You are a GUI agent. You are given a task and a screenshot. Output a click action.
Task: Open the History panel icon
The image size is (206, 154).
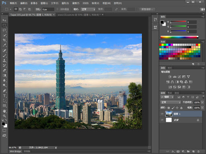155,20
